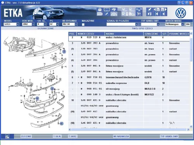
Task: Open the help question mark button
Action: [x=179, y=3]
